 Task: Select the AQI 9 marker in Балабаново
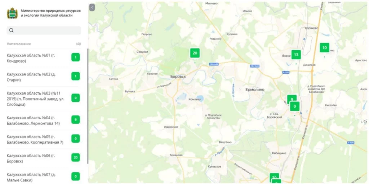[292, 98]
